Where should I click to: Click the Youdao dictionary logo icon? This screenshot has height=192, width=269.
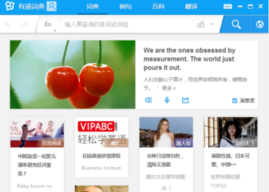[x=9, y=6]
